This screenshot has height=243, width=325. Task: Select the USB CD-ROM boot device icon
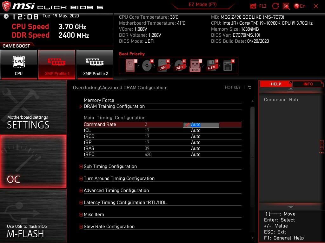180,65
